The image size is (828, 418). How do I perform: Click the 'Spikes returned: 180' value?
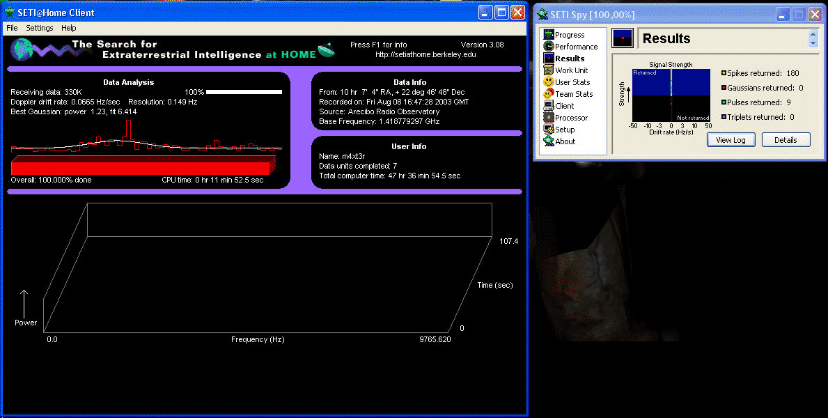pos(763,73)
